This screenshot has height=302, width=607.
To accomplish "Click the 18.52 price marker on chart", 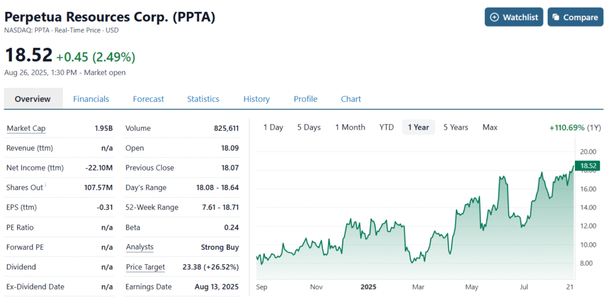I will [x=588, y=166].
